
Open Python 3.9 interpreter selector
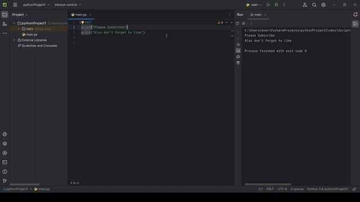click(x=327, y=189)
